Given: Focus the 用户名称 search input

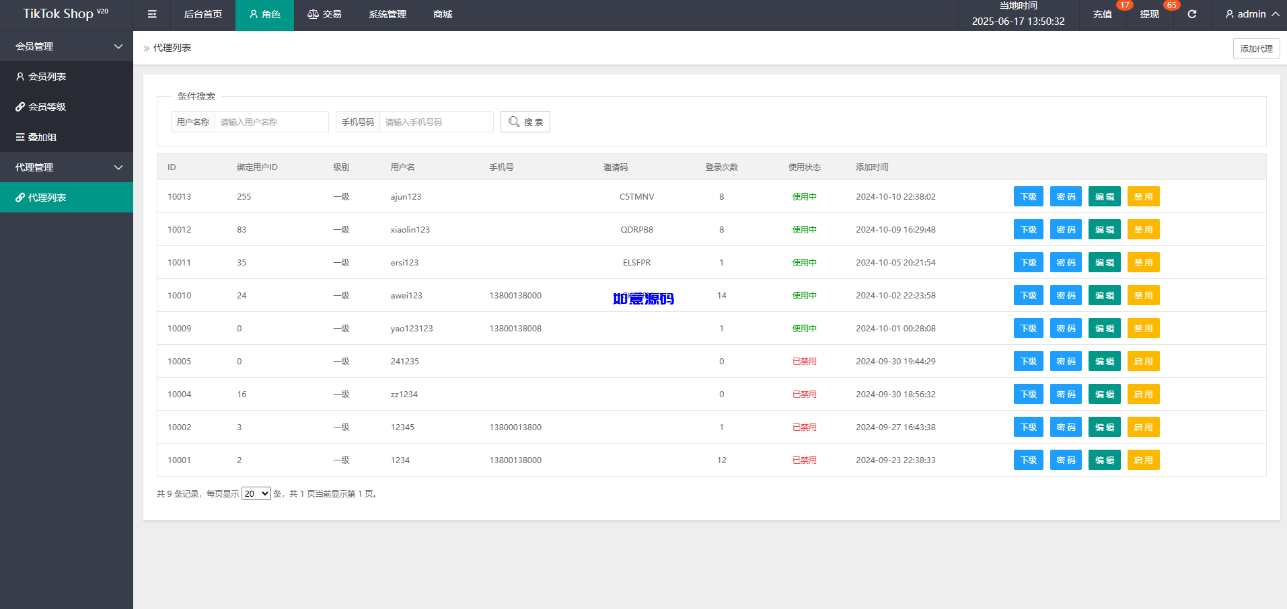Looking at the screenshot, I should click(x=271, y=122).
